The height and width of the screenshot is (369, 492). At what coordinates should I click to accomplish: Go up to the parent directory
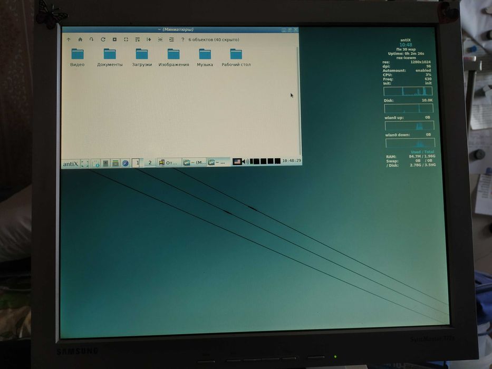pyautogui.click(x=69, y=40)
